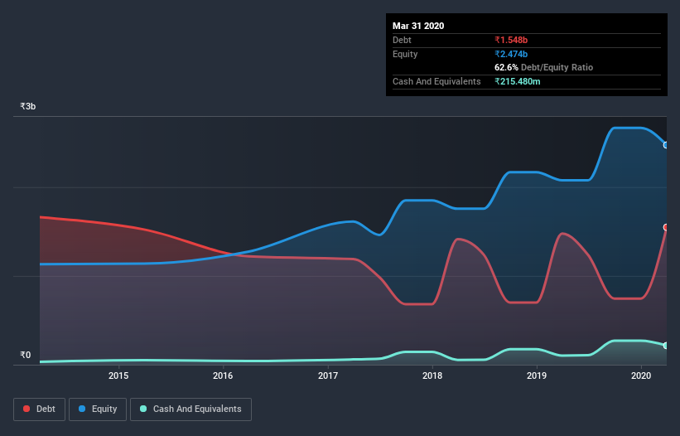Click the Equity label in tooltip
The image size is (680, 436).
pyautogui.click(x=405, y=54)
